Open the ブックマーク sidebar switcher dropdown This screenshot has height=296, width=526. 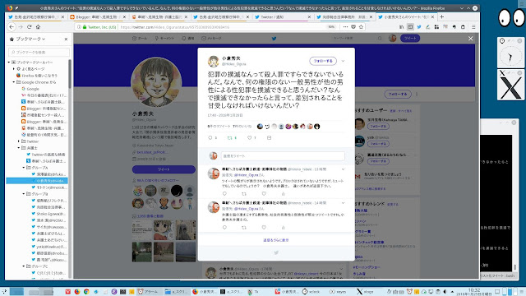click(28, 39)
